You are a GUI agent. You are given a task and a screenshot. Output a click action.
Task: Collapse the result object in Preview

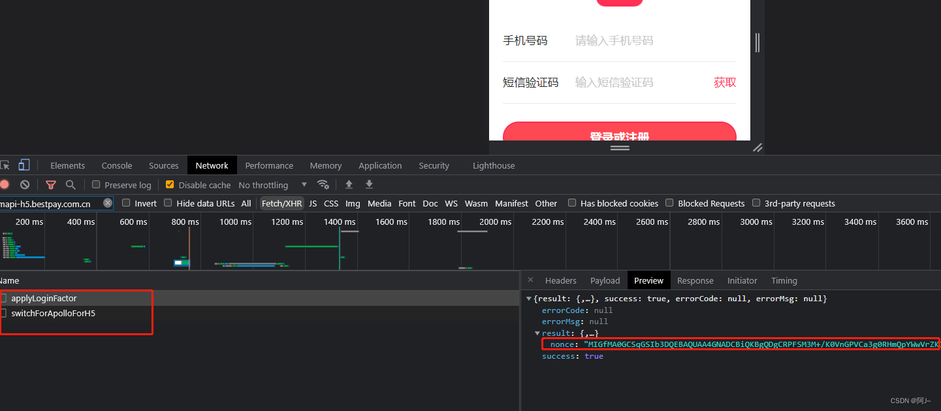pos(537,333)
